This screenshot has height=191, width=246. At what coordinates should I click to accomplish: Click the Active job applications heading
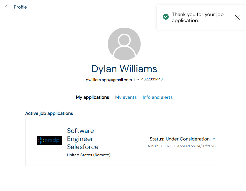[x=49, y=113]
